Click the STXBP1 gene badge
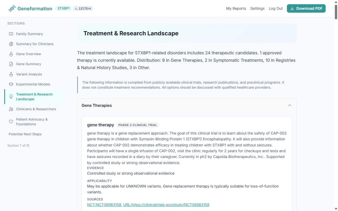Image resolution: width=338 pixels, height=211 pixels. tap(63, 8)
